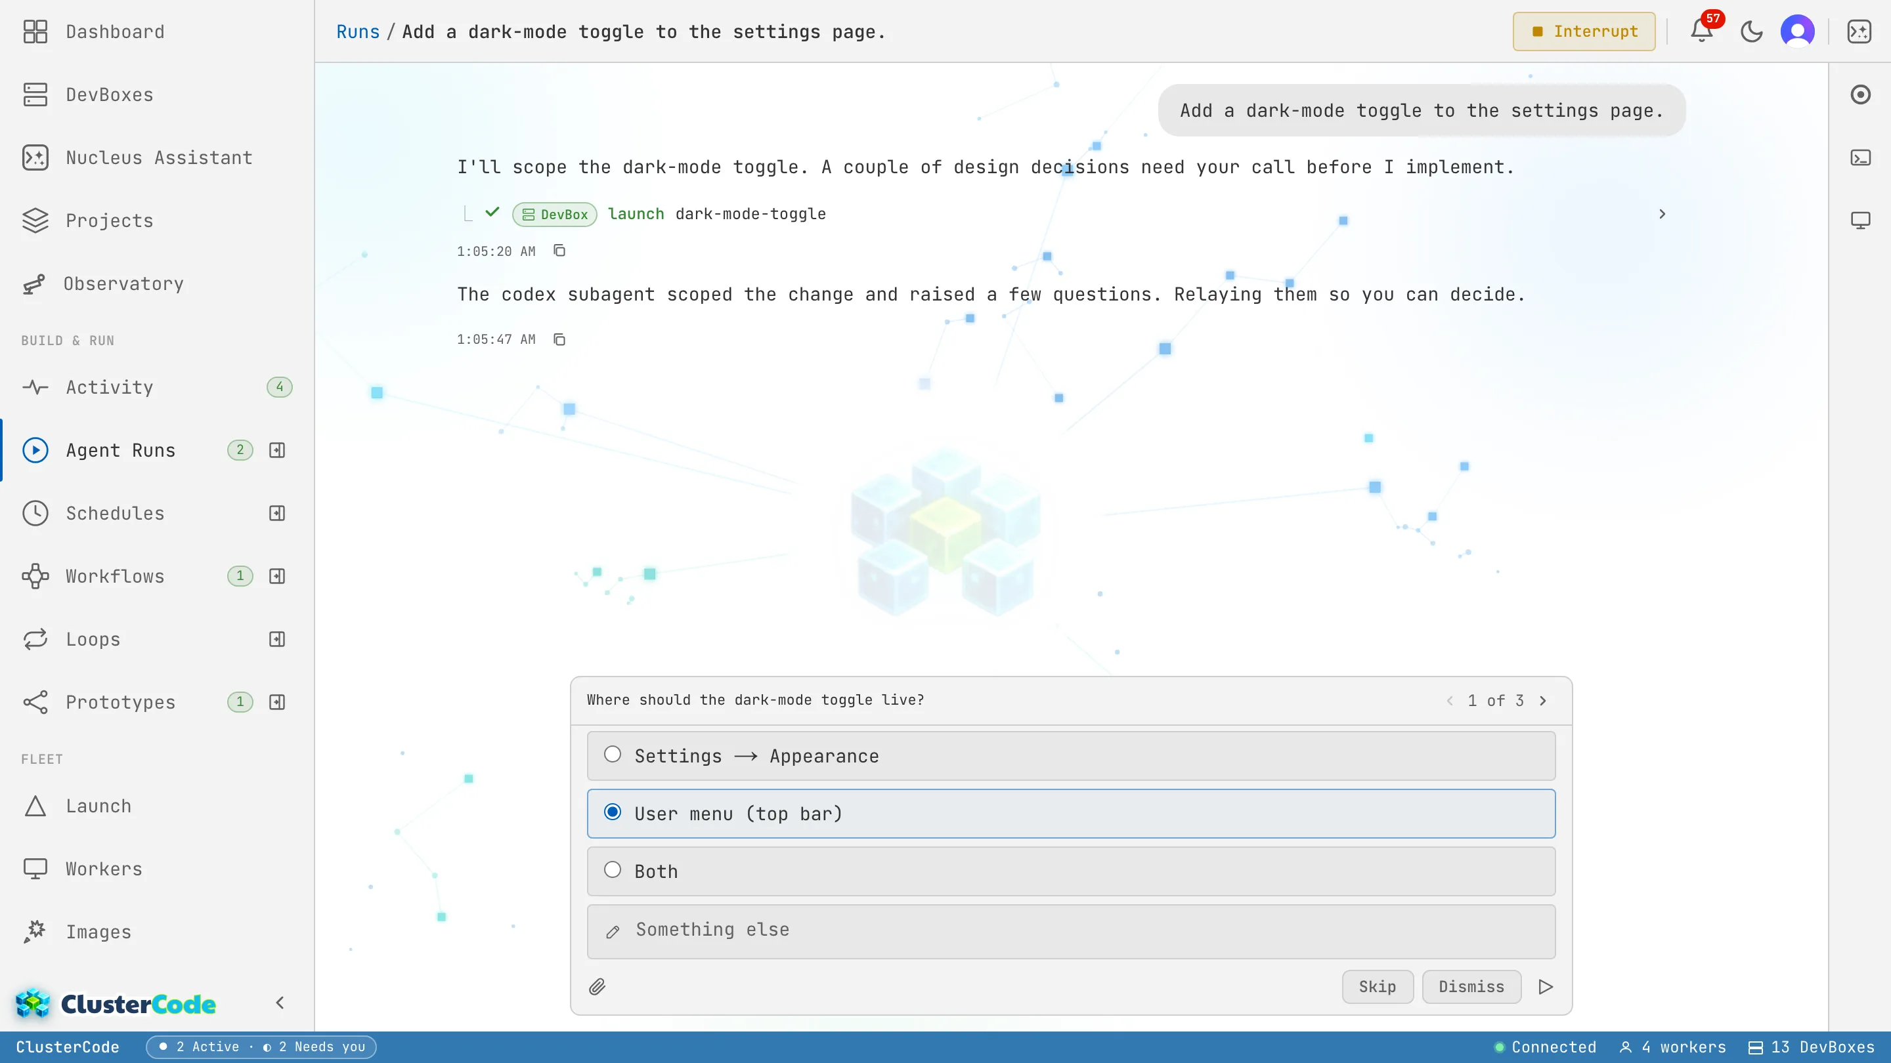Click the Skip button
This screenshot has height=1063, width=1891.
tap(1377, 987)
